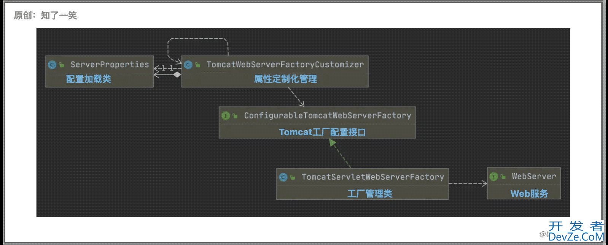Viewport: 608px width, 245px height.
Task: Click the 工厂管理类 annotation label
Action: [369, 194]
